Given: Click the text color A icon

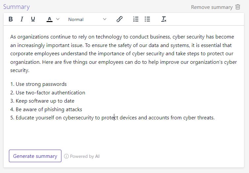Looking at the screenshot, I should point(50,19).
